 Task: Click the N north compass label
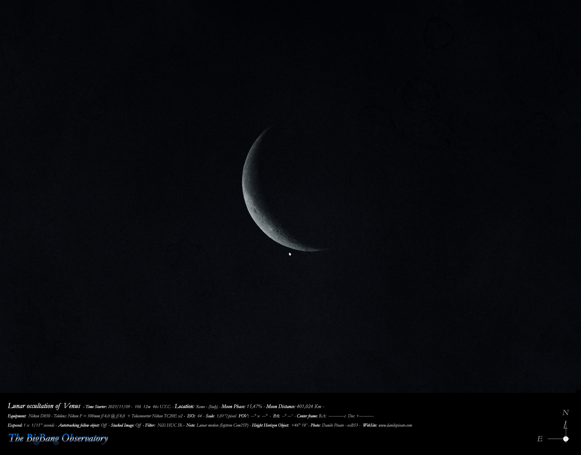click(565, 413)
